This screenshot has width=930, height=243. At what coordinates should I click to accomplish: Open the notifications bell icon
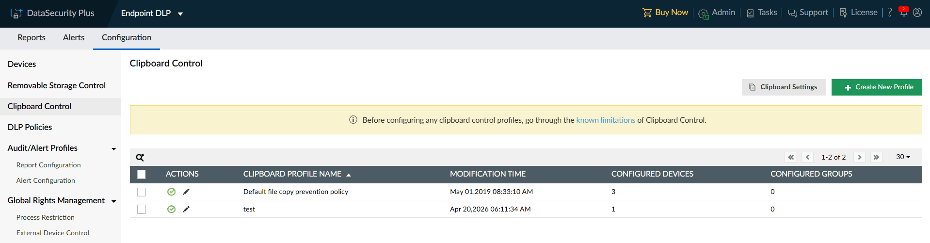[x=903, y=12]
